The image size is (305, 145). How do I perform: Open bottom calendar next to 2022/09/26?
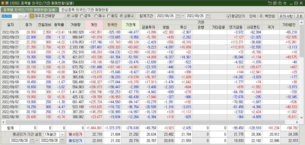click(x=62, y=141)
